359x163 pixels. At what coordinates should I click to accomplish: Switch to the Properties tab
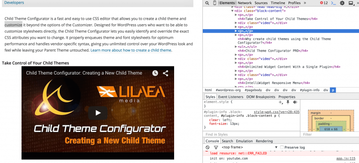point(287,97)
